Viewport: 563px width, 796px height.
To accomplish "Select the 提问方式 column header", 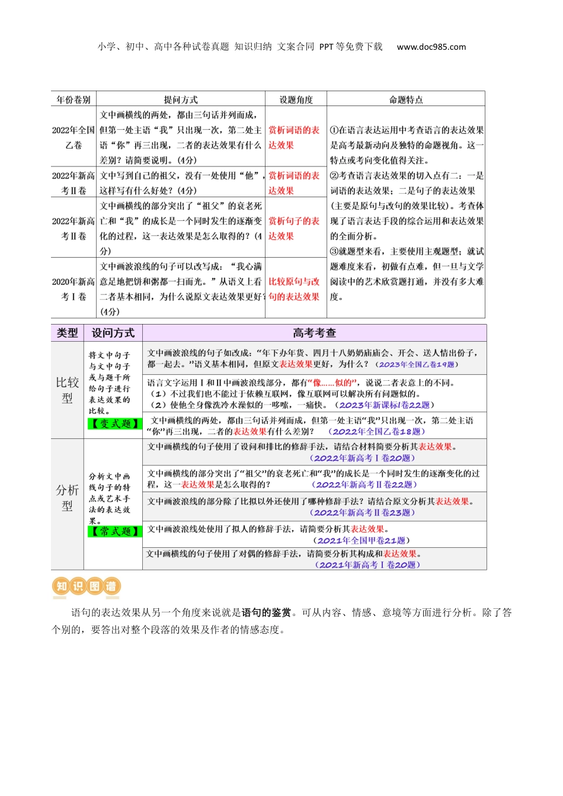I will 181,99.
